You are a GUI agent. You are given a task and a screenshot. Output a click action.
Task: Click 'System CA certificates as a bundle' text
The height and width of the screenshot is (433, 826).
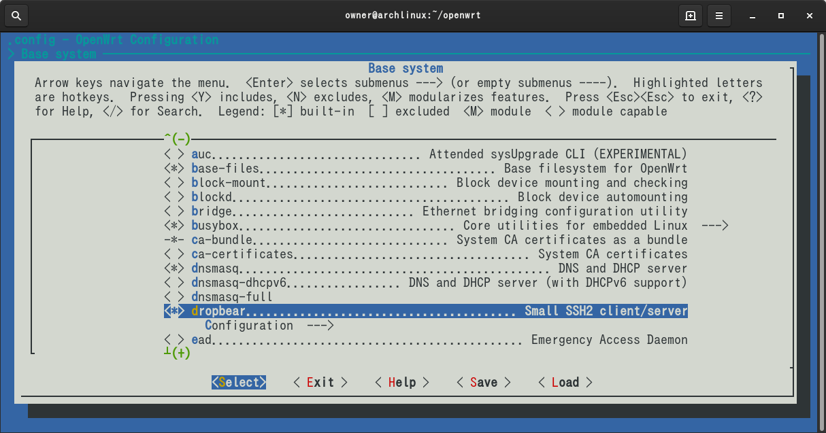pyautogui.click(x=572, y=240)
